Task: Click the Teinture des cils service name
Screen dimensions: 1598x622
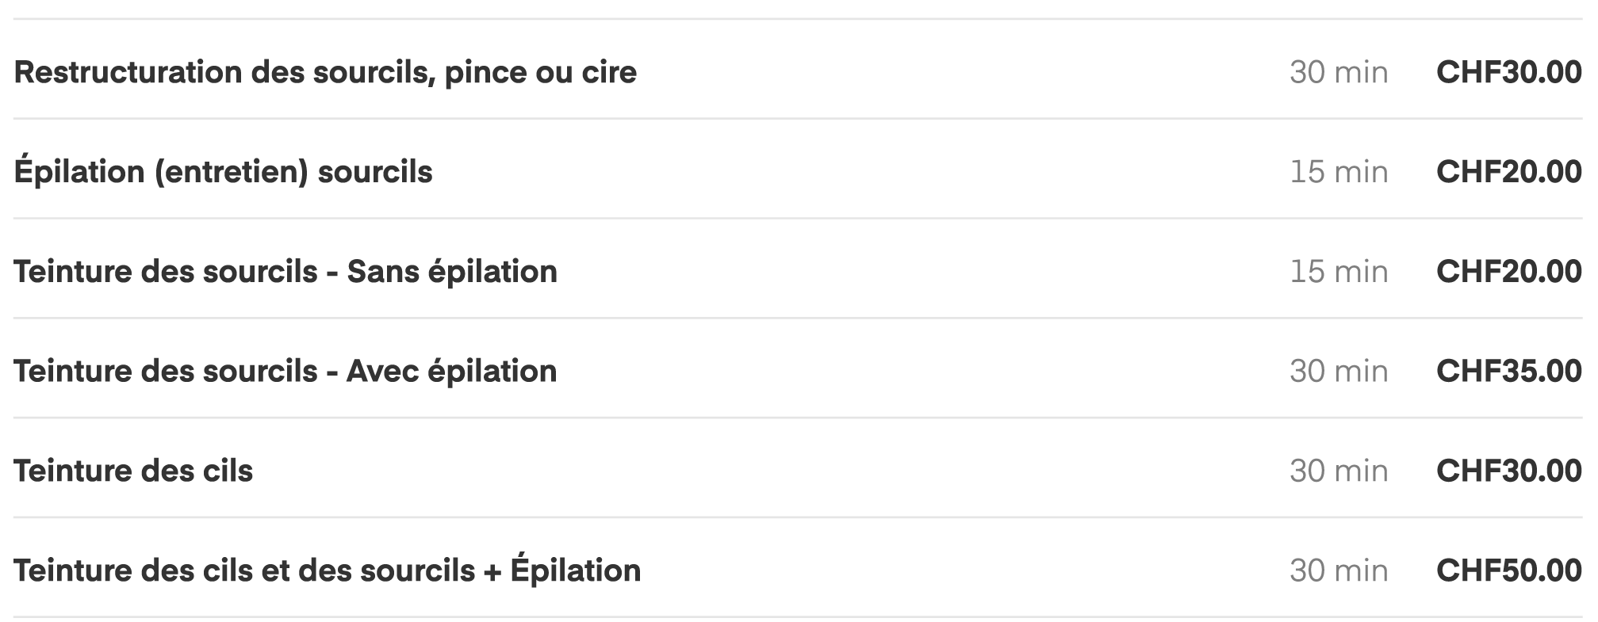Action: tap(133, 471)
